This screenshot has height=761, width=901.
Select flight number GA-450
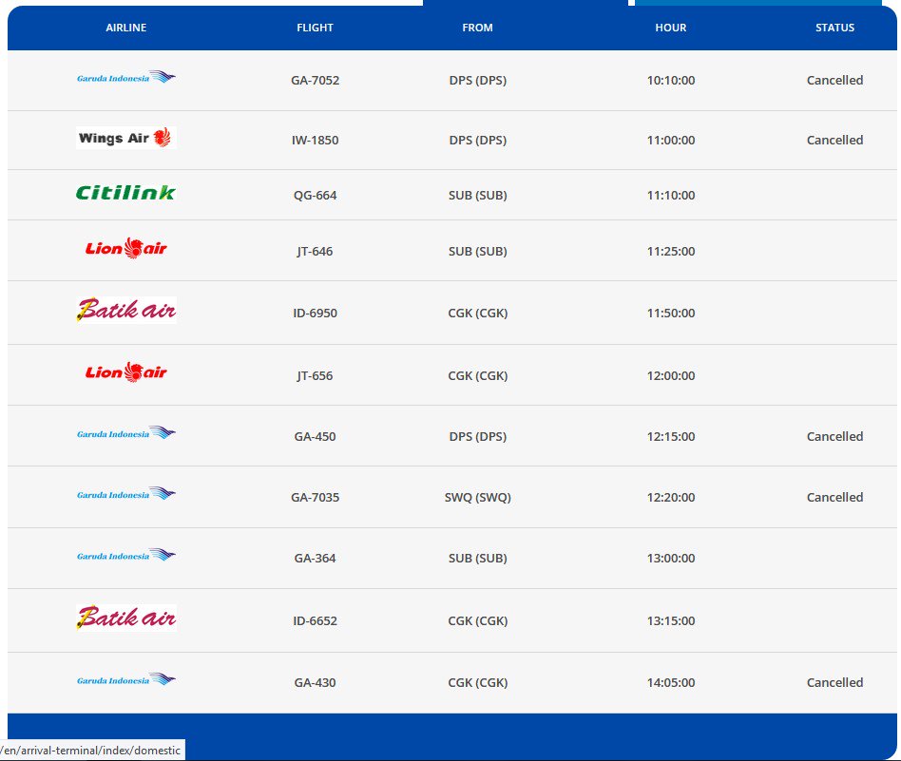(x=315, y=436)
